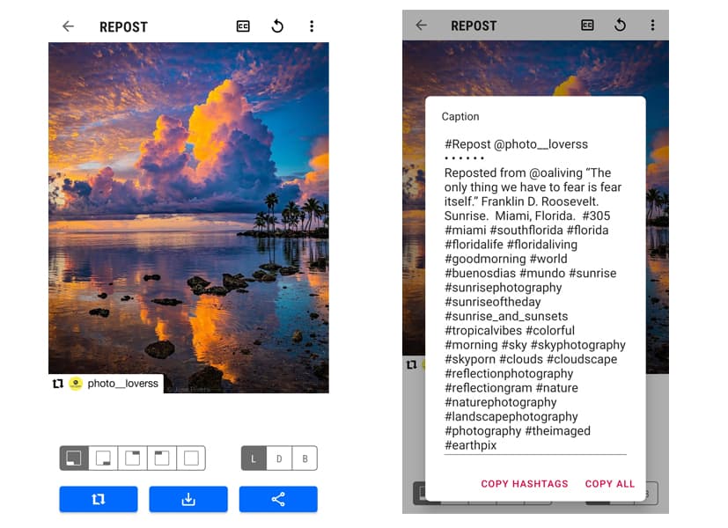Click inside the caption text field
This screenshot has width=728, height=528.
(535, 295)
